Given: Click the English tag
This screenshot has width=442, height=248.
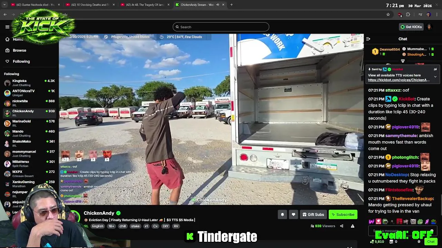Looking at the screenshot, I should click(98, 226).
